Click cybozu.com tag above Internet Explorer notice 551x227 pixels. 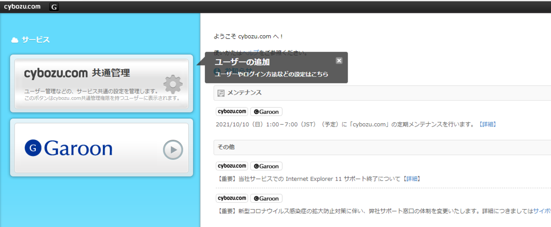coord(232,166)
